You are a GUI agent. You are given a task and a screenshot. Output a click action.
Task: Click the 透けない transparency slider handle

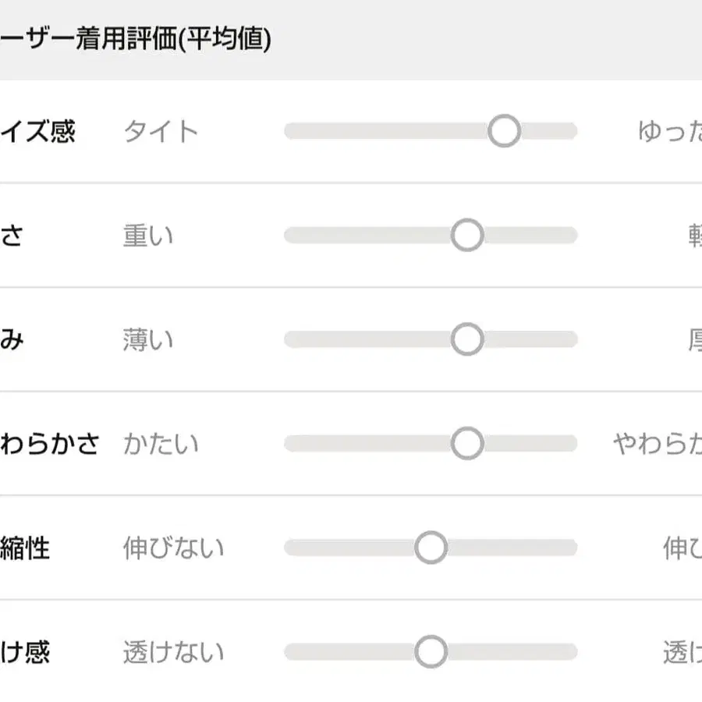(x=431, y=652)
